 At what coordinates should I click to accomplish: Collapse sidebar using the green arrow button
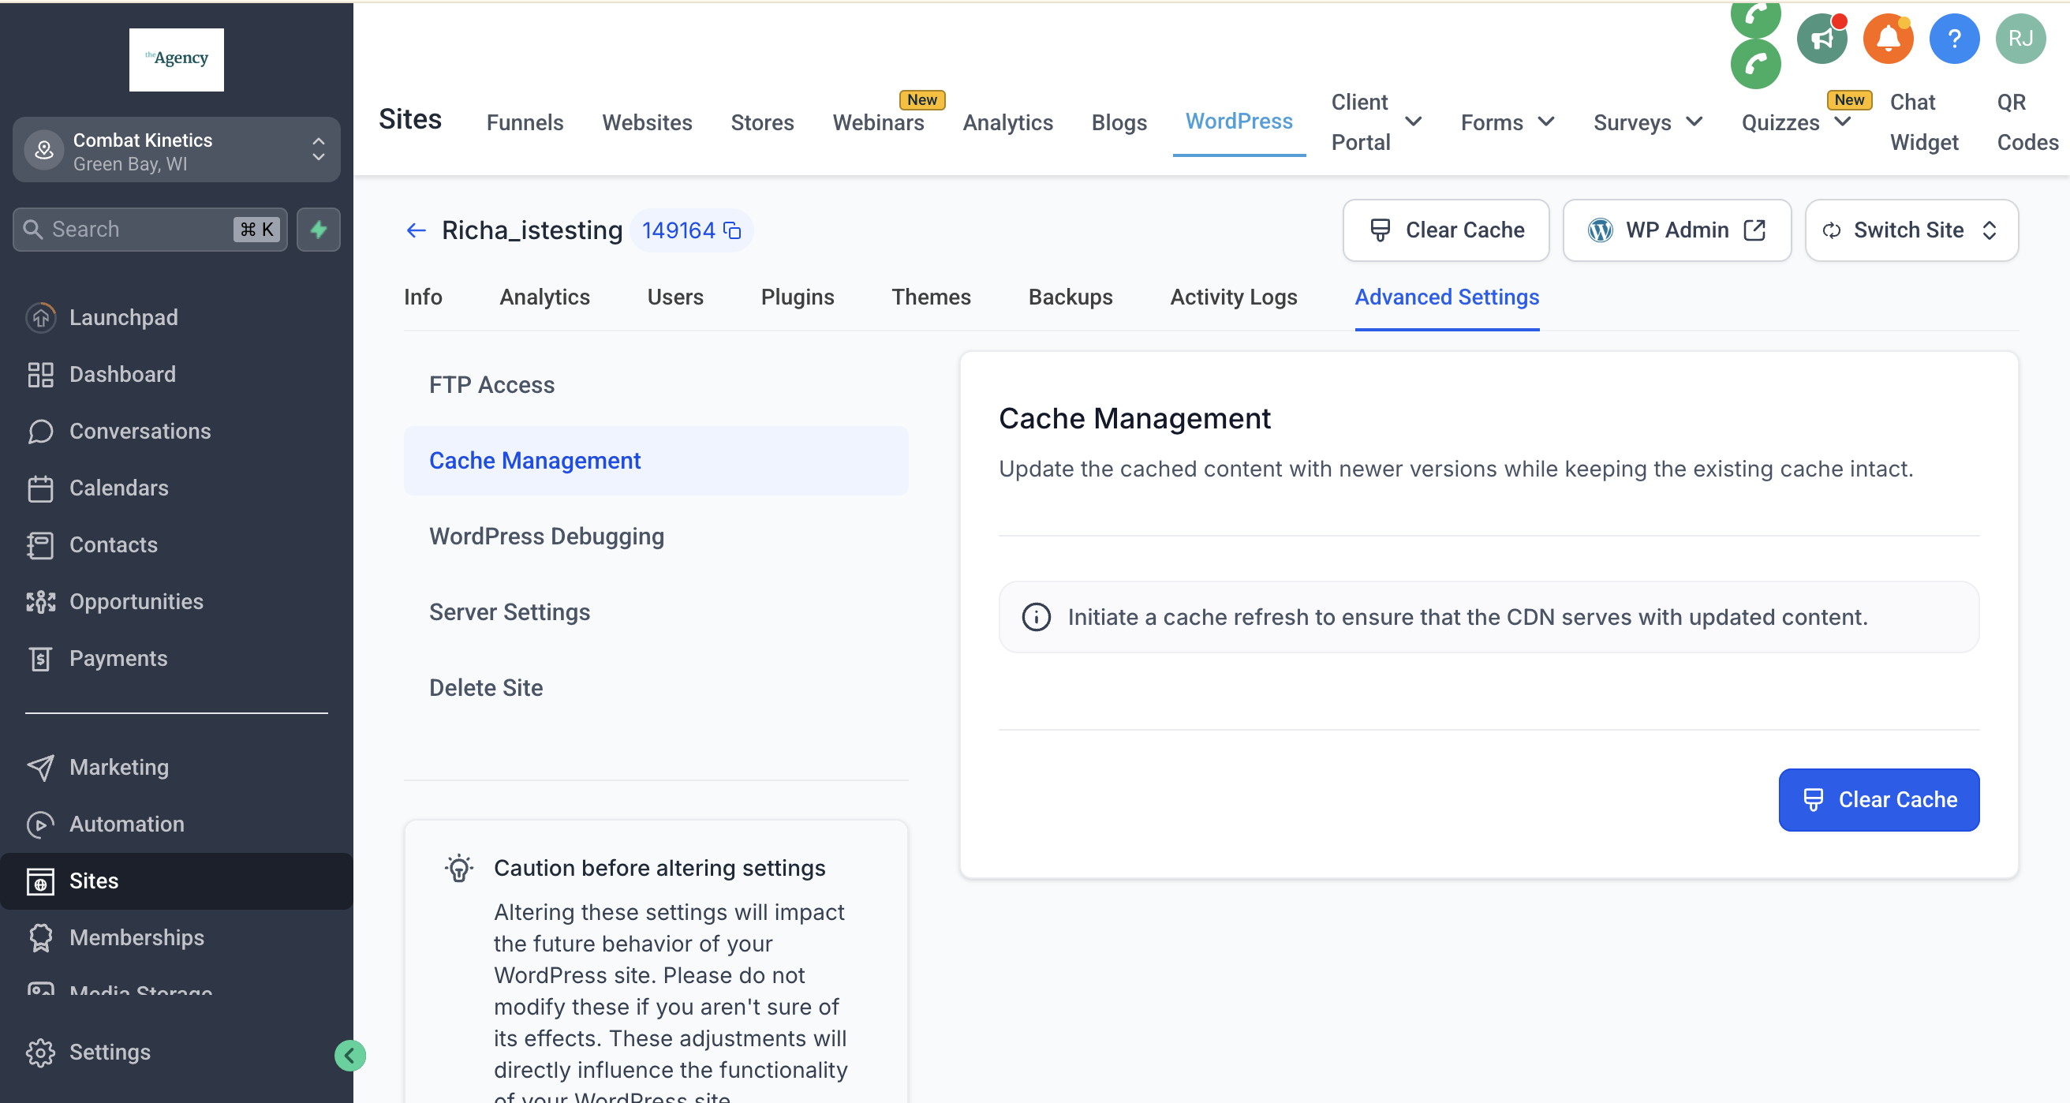349,1056
